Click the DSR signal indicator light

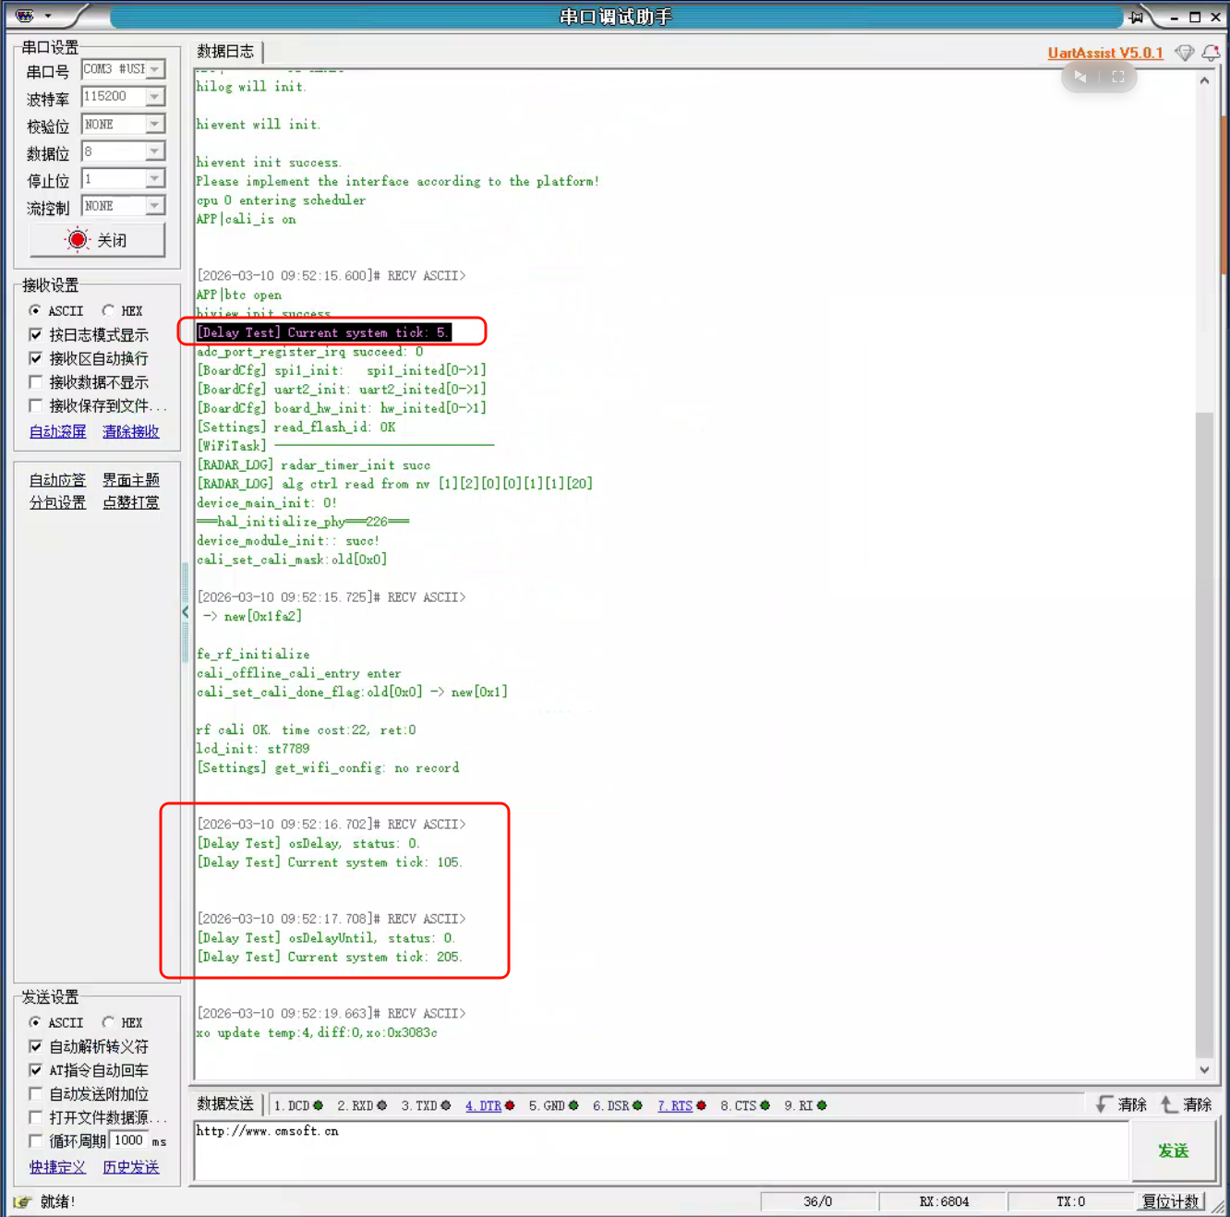point(637,1105)
